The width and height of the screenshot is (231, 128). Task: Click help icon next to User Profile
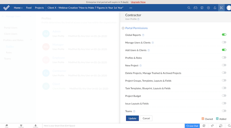(x=138, y=19)
